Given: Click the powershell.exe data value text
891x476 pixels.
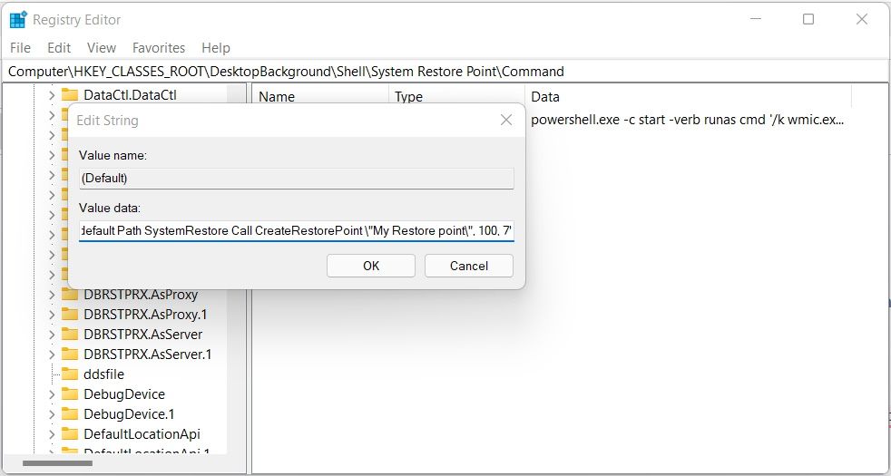Looking at the screenshot, I should coord(688,121).
